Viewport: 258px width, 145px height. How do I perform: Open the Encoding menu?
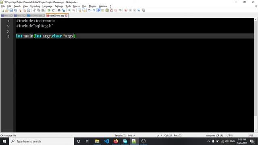[x=35, y=6]
